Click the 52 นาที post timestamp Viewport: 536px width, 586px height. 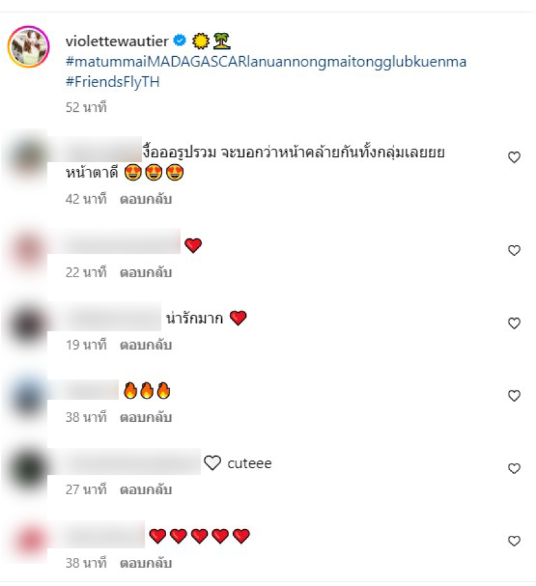pos(86,108)
